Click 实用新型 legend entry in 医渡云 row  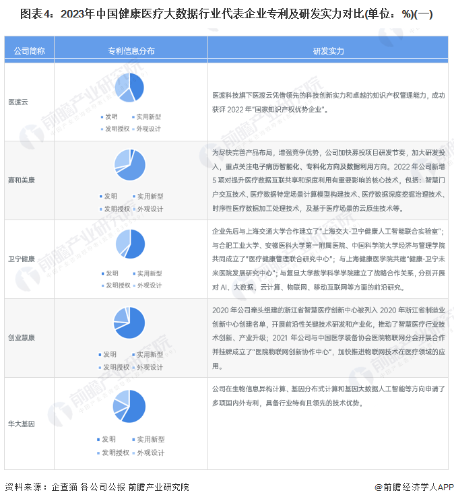[x=146, y=117]
